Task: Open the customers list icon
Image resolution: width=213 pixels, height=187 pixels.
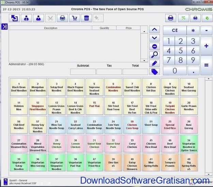Action: point(26,18)
